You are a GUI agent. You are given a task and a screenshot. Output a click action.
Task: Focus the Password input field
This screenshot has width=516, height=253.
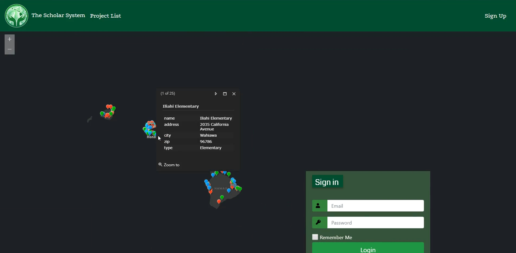point(375,223)
